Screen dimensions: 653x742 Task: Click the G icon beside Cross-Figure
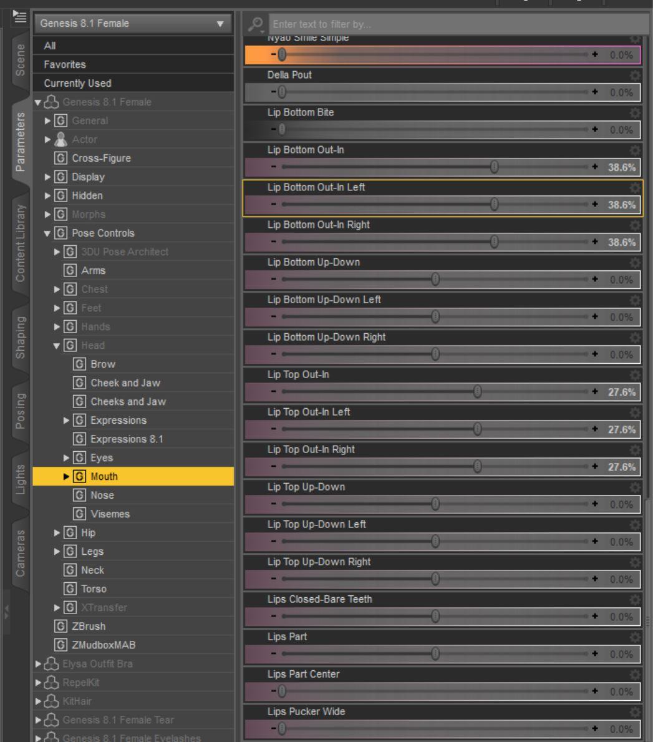[60, 158]
